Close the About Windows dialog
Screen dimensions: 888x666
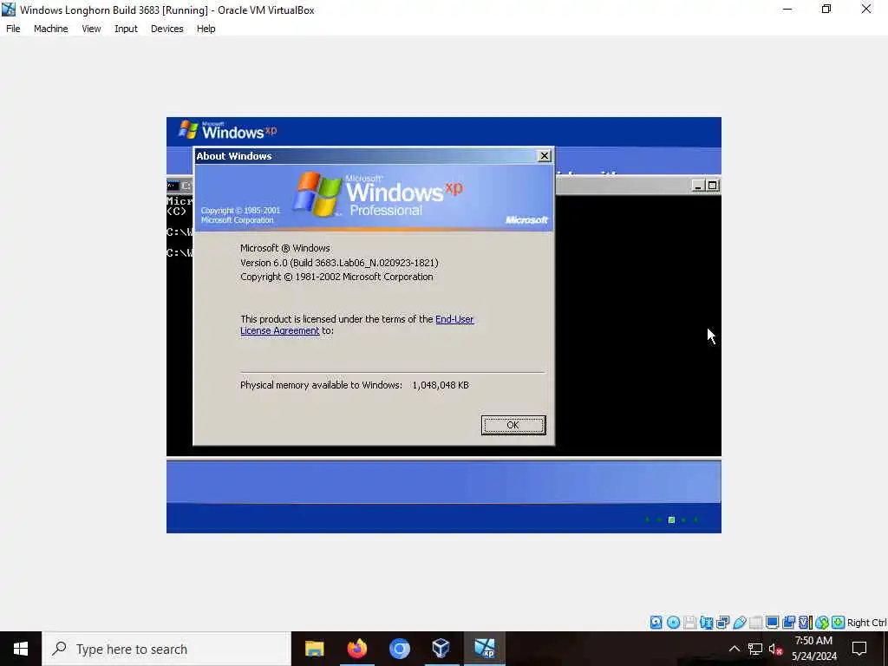545,156
